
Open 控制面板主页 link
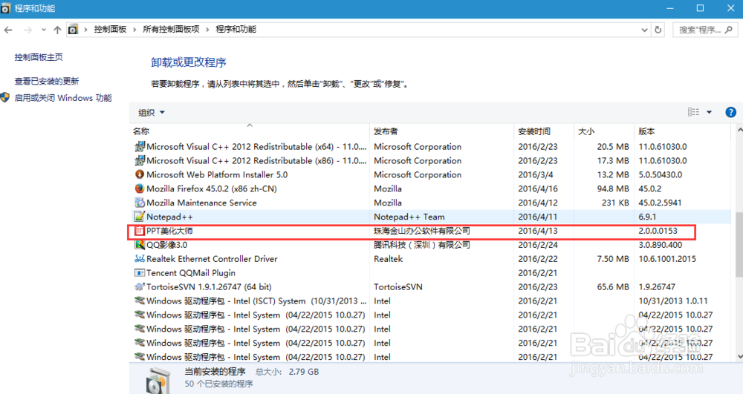[39, 57]
